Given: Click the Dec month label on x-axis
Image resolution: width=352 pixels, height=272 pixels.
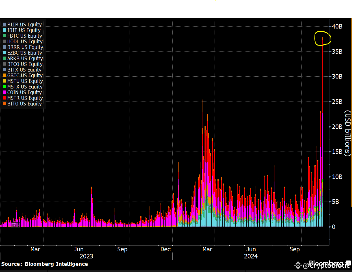Looking at the screenshot, I should (x=166, y=249).
